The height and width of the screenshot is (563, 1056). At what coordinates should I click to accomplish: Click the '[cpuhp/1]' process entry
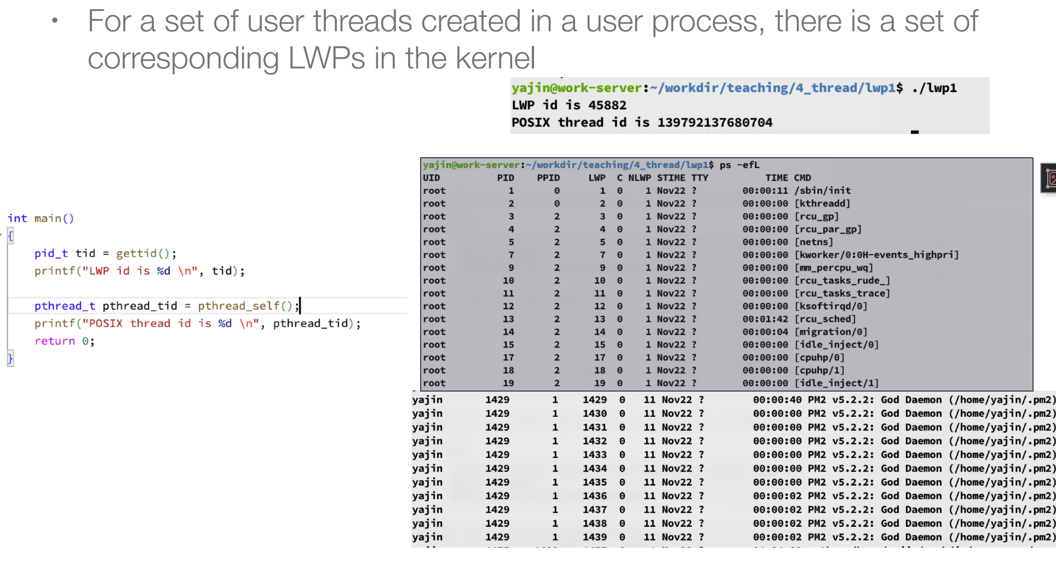819,371
